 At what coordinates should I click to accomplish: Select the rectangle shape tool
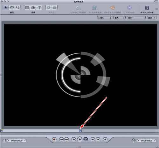pos(27,8)
